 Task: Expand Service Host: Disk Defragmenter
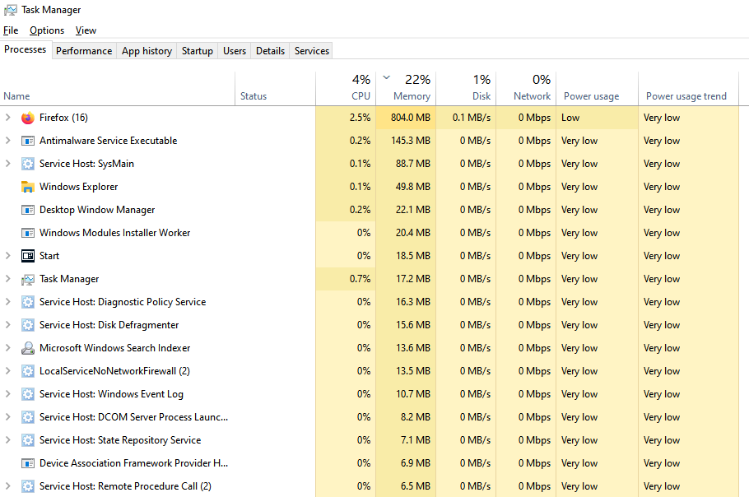[7, 325]
